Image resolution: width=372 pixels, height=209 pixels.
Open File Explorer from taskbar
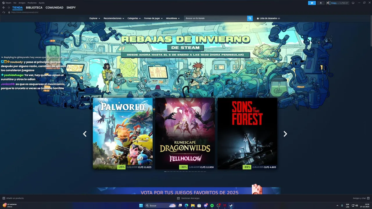point(193,206)
